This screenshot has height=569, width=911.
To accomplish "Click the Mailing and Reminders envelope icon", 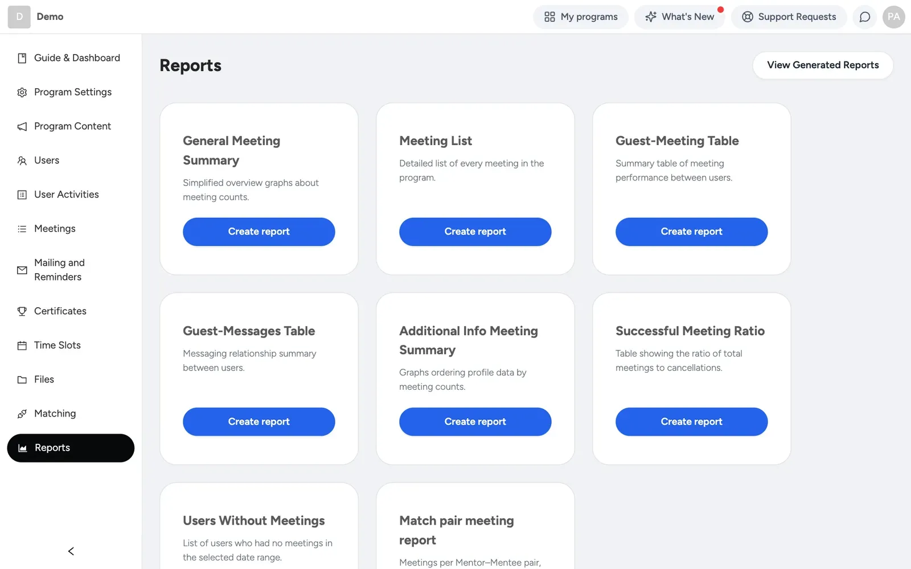I will (22, 270).
